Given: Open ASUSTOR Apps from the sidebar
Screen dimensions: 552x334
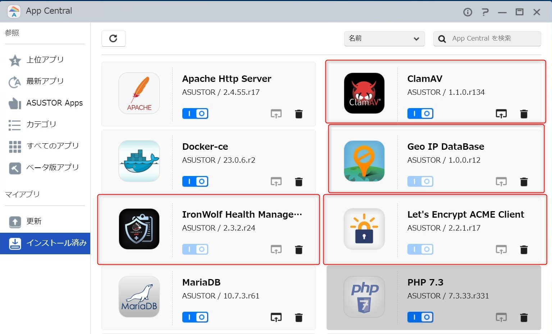Looking at the screenshot, I should [x=54, y=103].
